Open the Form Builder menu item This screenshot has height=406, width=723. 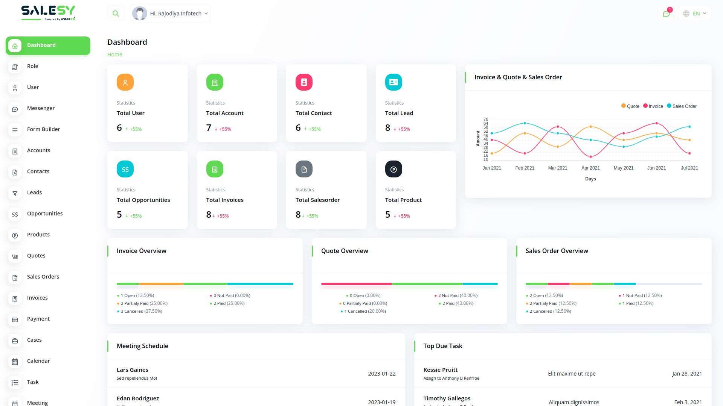[x=44, y=129]
